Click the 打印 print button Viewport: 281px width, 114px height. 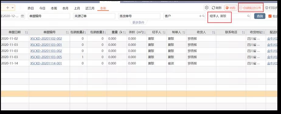coord(271,8)
